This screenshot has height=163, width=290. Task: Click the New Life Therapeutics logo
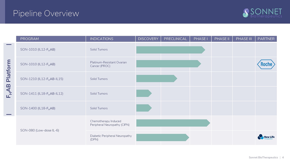266,137
